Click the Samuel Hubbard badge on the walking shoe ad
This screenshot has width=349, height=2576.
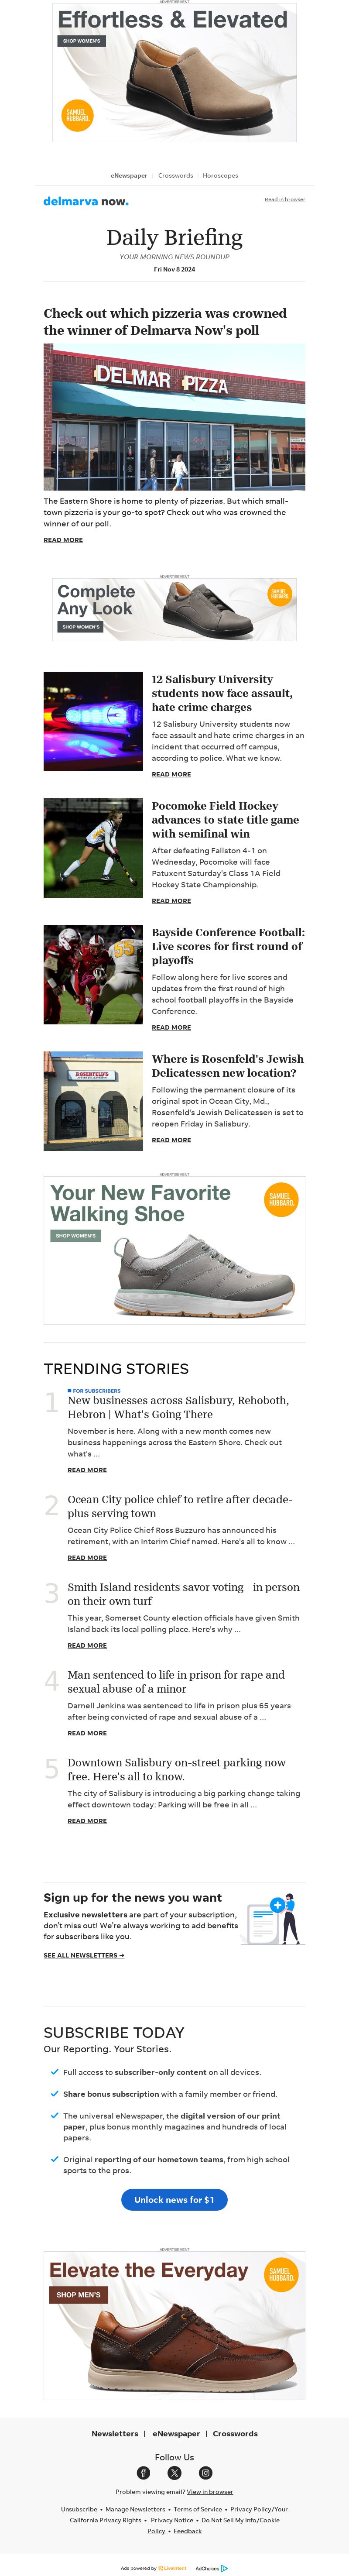(280, 1199)
